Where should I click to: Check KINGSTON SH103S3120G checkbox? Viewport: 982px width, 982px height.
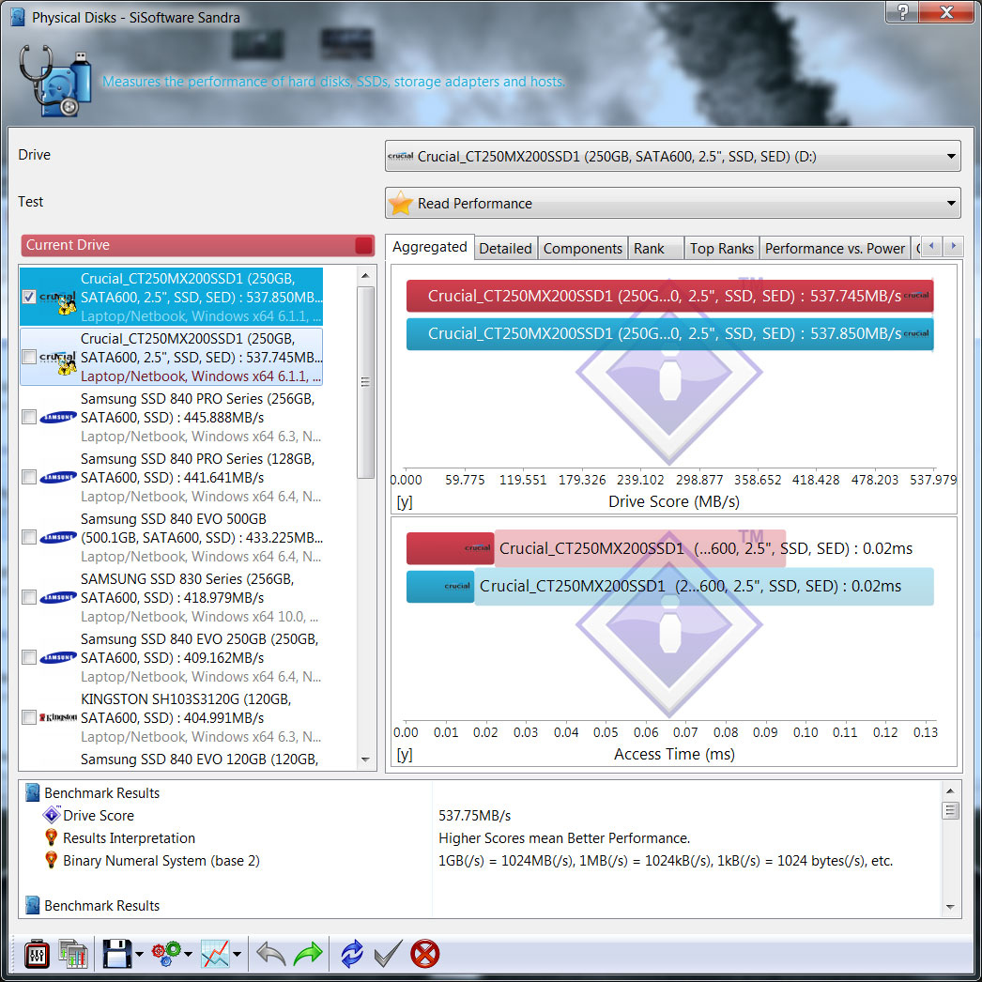tap(29, 717)
